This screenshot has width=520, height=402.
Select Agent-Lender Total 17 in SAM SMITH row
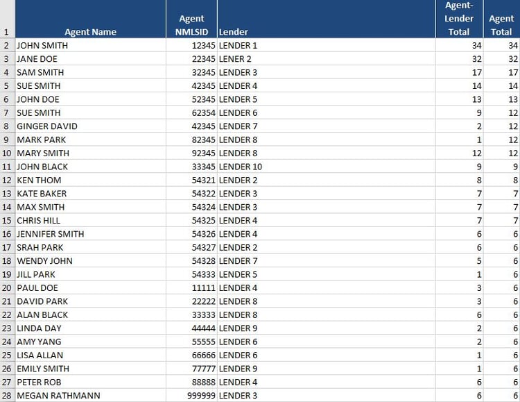click(x=459, y=72)
